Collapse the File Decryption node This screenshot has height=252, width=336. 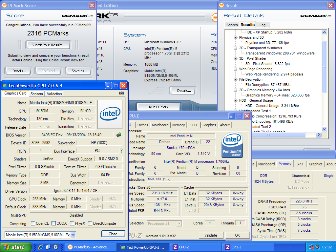pyautogui.click(x=236, y=79)
